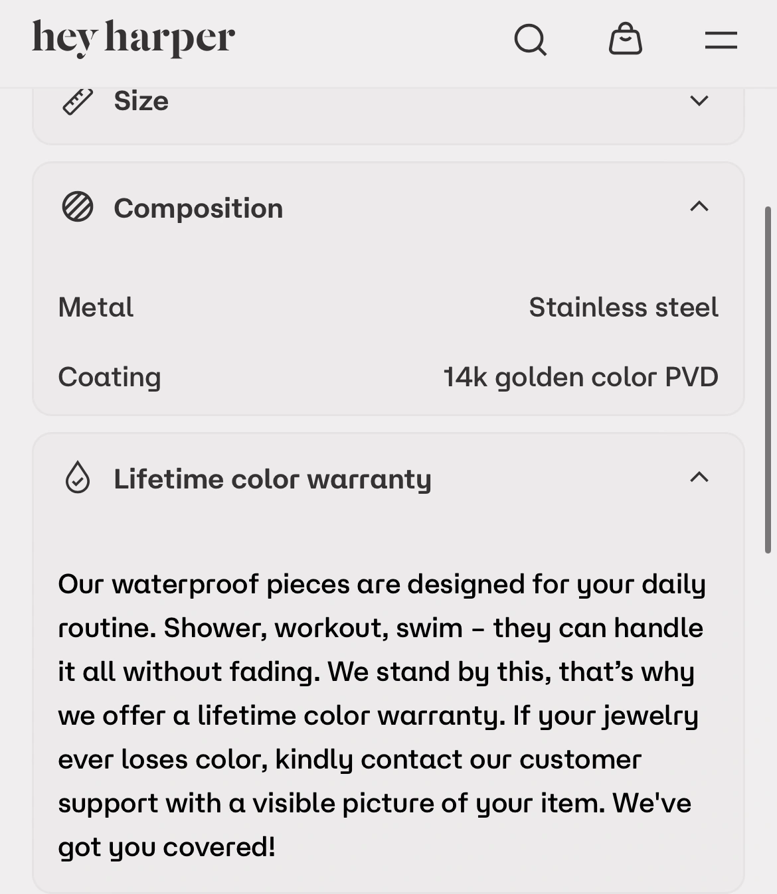
Task: Click the droplet checkmark warranty icon
Action: click(x=78, y=478)
